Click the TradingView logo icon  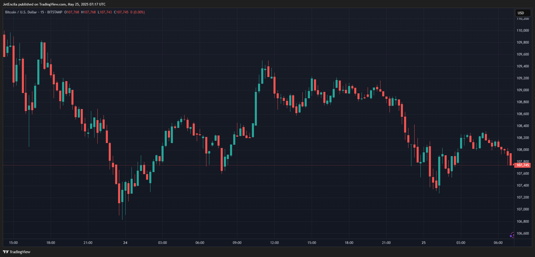(x=6, y=252)
